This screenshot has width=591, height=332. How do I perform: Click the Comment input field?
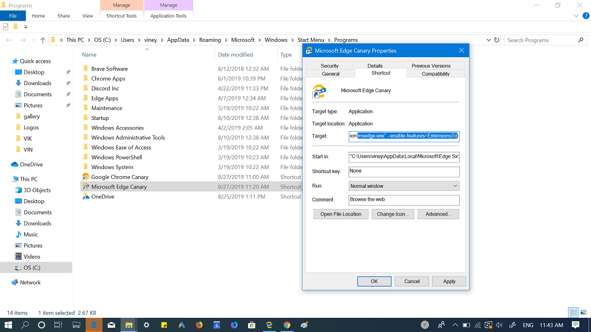[x=404, y=200]
